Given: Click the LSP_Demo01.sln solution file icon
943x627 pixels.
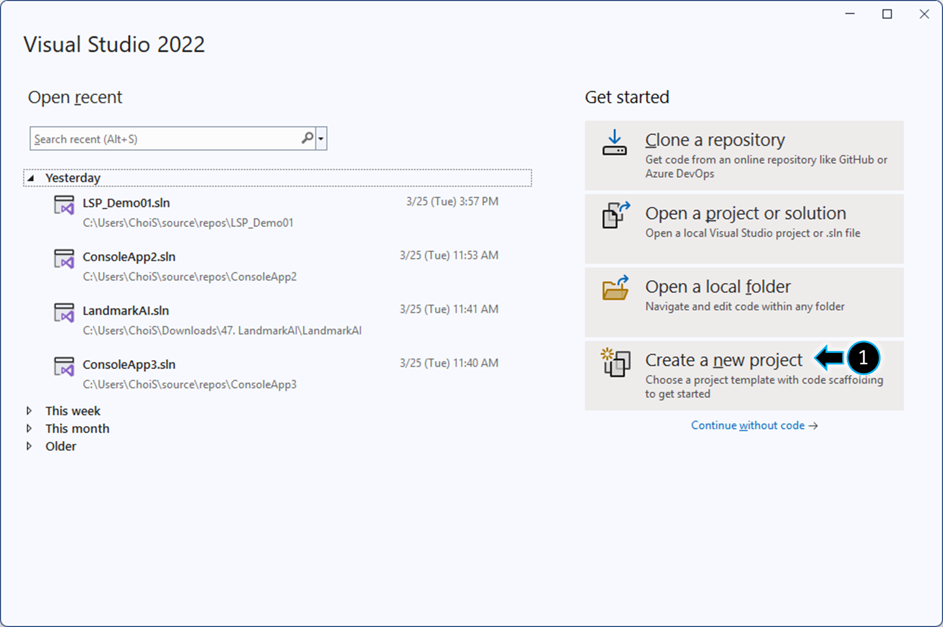Looking at the screenshot, I should pyautogui.click(x=64, y=205).
